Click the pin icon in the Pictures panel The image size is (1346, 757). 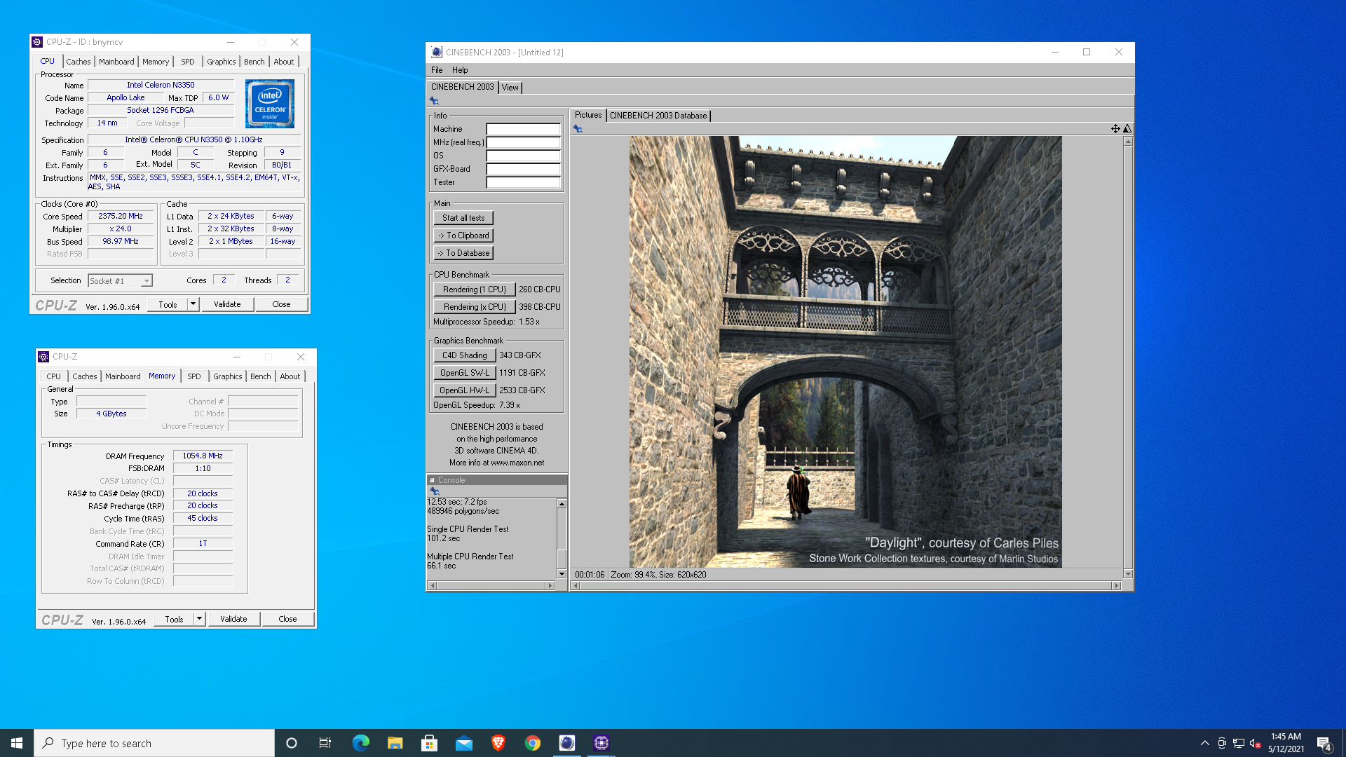click(578, 129)
